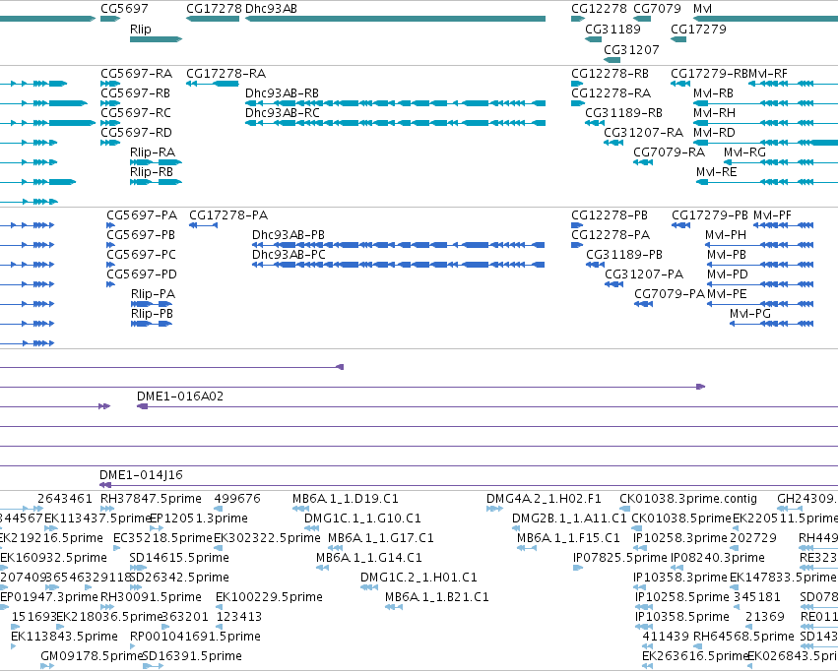Click the CG5697-RC transcript
The height and width of the screenshot is (671, 838).
tap(110, 123)
